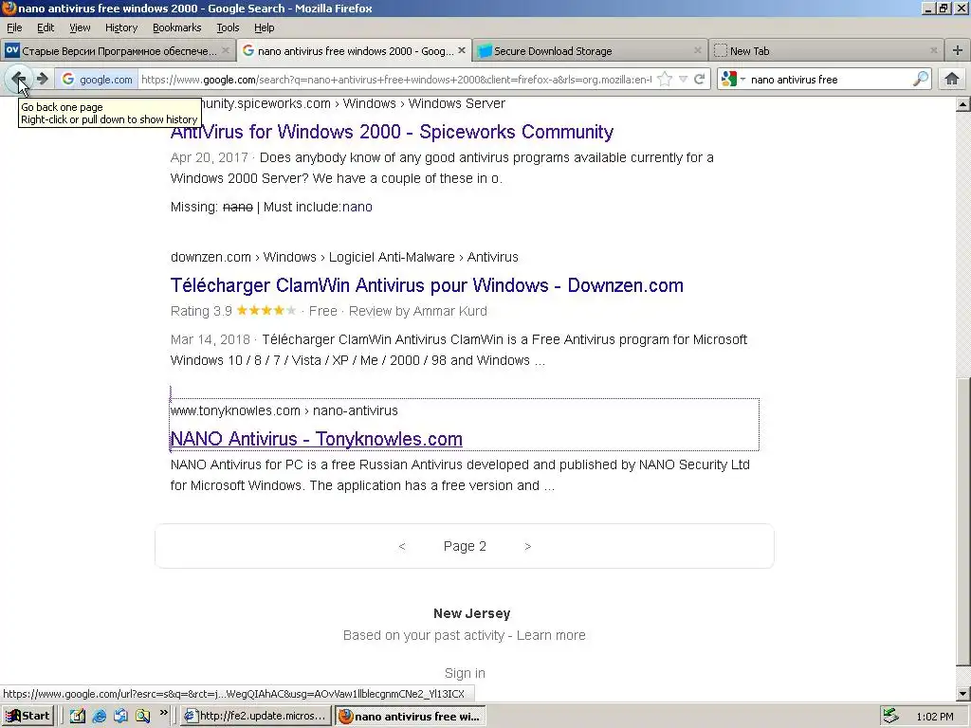The width and height of the screenshot is (971, 728).
Task: Open the Windows Start menu
Action: pos(27,716)
